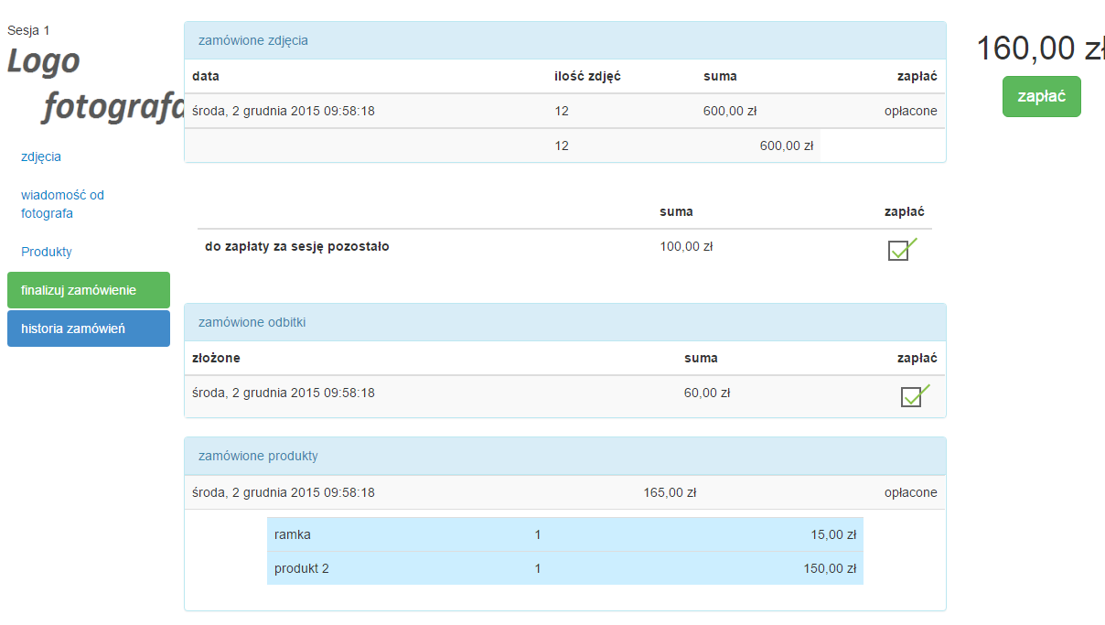This screenshot has height=625, width=1105.
Task: Open the zdjęcia sidebar link
Action: coord(41,156)
